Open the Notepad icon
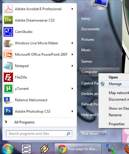 8,66
